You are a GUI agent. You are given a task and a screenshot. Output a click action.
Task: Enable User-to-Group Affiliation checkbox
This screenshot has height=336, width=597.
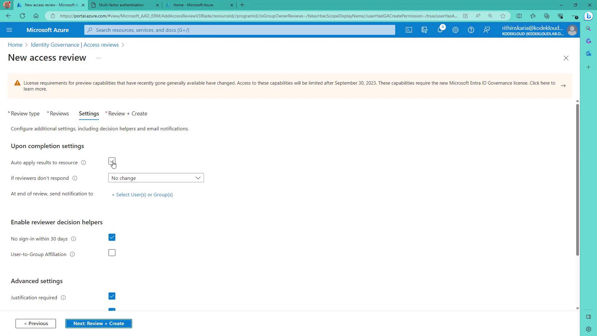[112, 253]
